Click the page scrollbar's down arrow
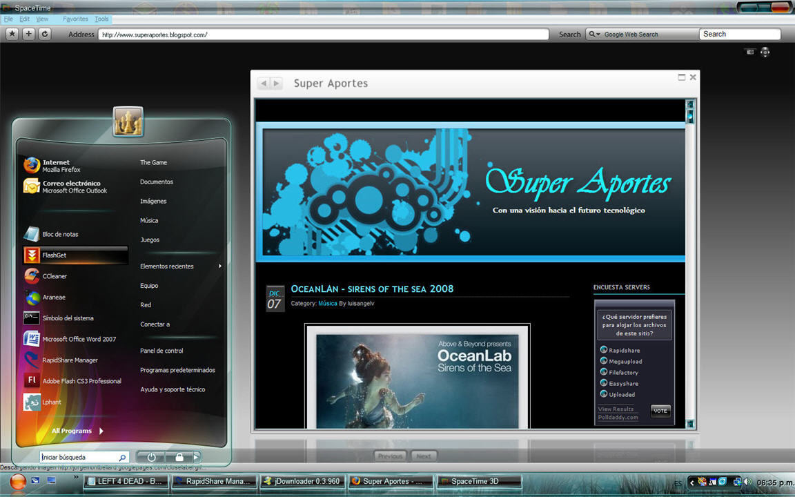 pyautogui.click(x=689, y=423)
